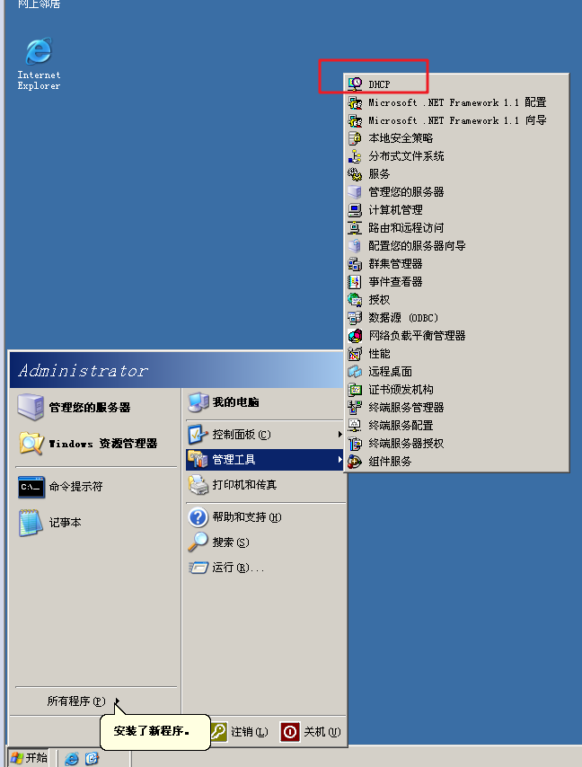Open Microsoft .NET Framework 1.1 向导 icon
This screenshot has width=582, height=767.
[x=355, y=120]
